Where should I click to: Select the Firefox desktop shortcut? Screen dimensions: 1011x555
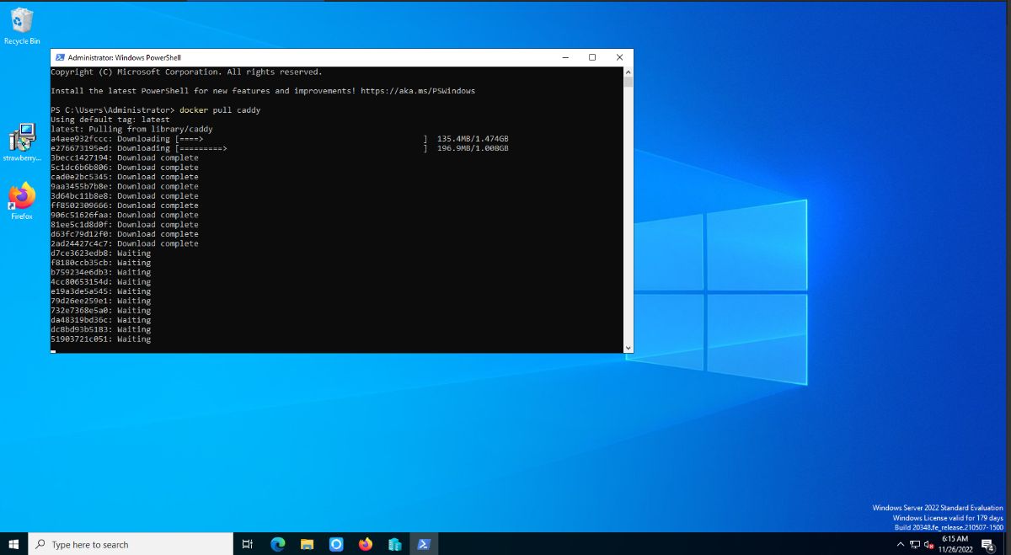[x=22, y=201]
